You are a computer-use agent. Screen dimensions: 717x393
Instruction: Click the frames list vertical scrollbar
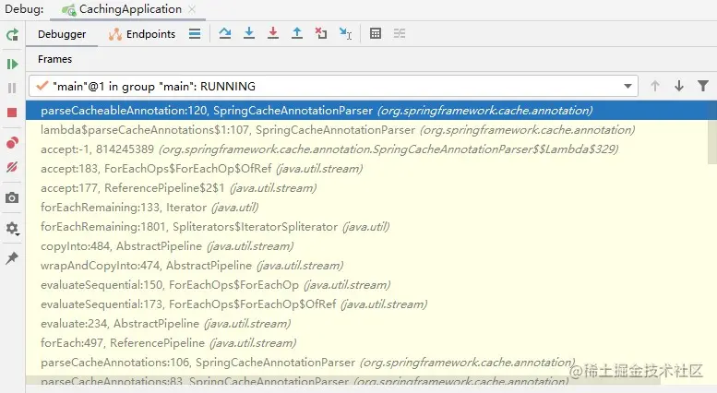pos(712,133)
